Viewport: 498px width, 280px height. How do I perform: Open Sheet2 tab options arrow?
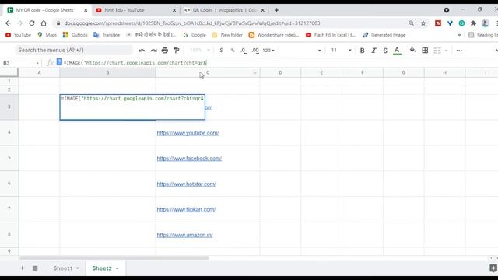(x=117, y=268)
